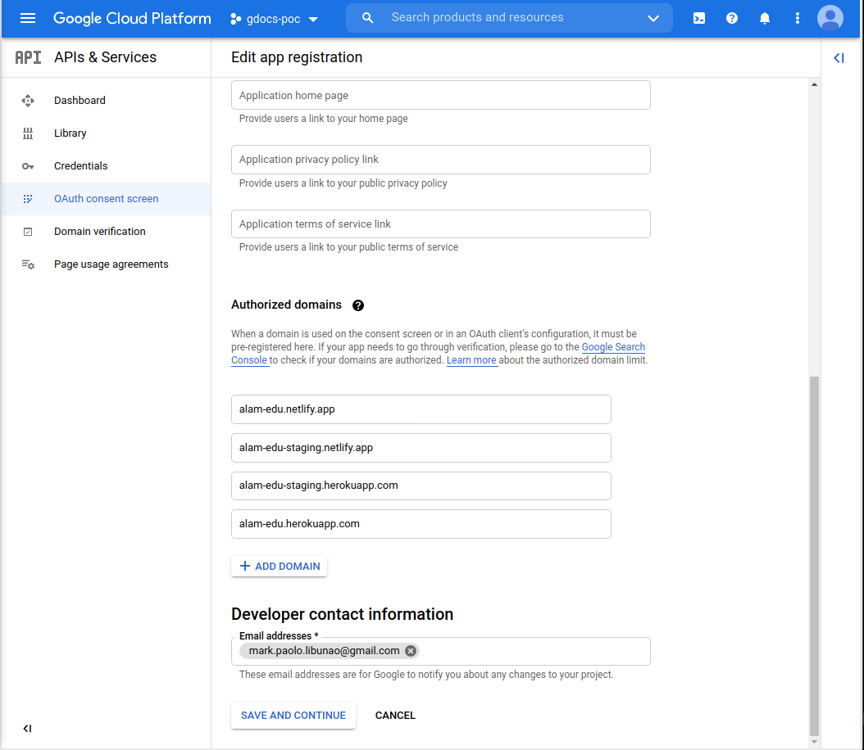Click the ADD DOMAIN button
Screen dimensions: 864x750
pyautogui.click(x=280, y=567)
